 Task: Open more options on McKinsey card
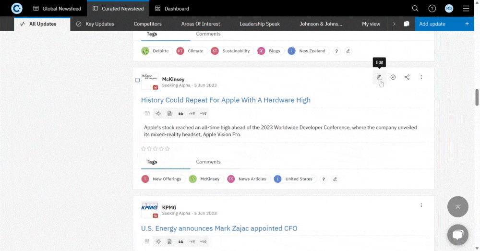[421, 77]
